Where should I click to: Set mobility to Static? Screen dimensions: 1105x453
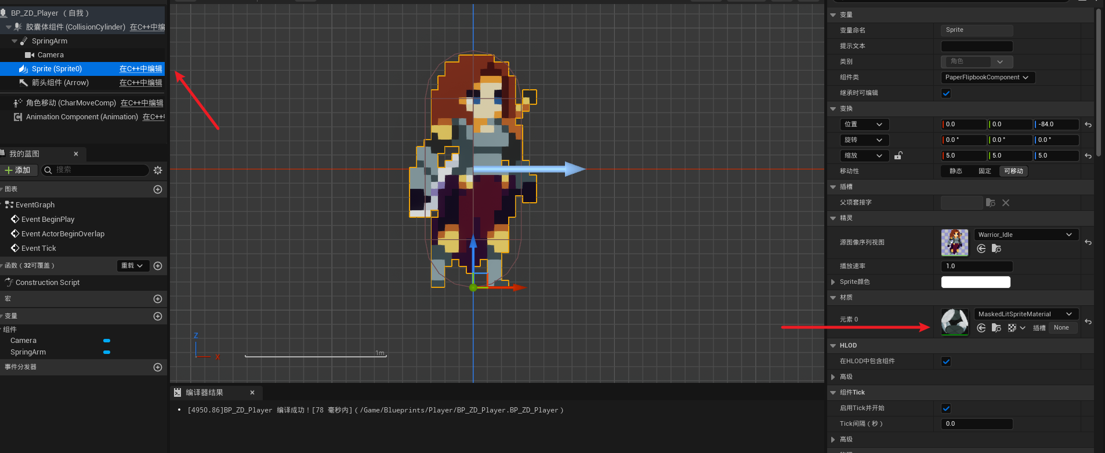tap(955, 171)
